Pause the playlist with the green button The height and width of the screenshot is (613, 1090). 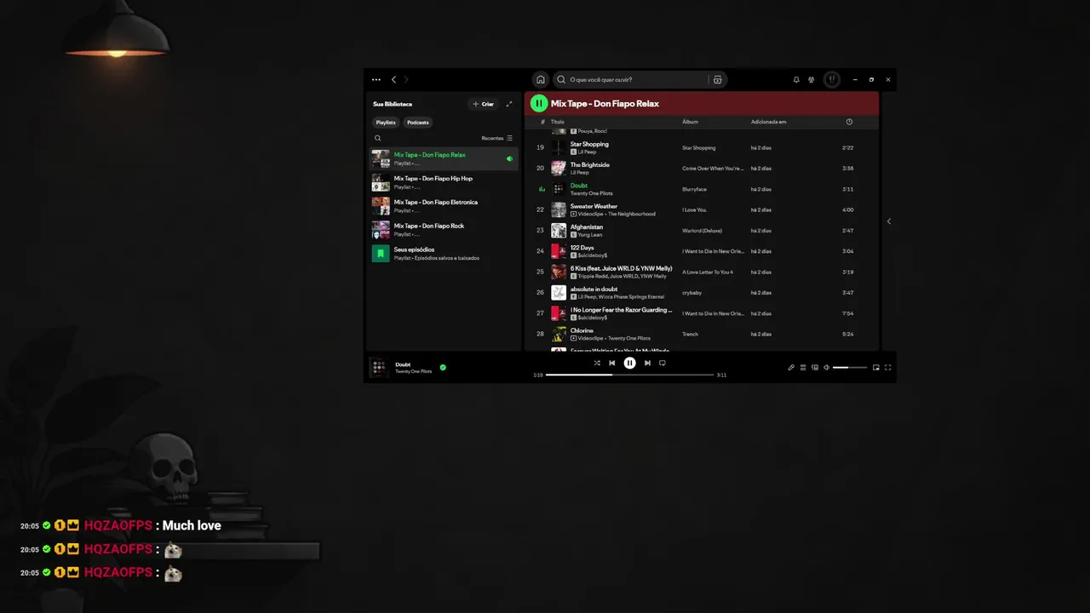(x=538, y=103)
